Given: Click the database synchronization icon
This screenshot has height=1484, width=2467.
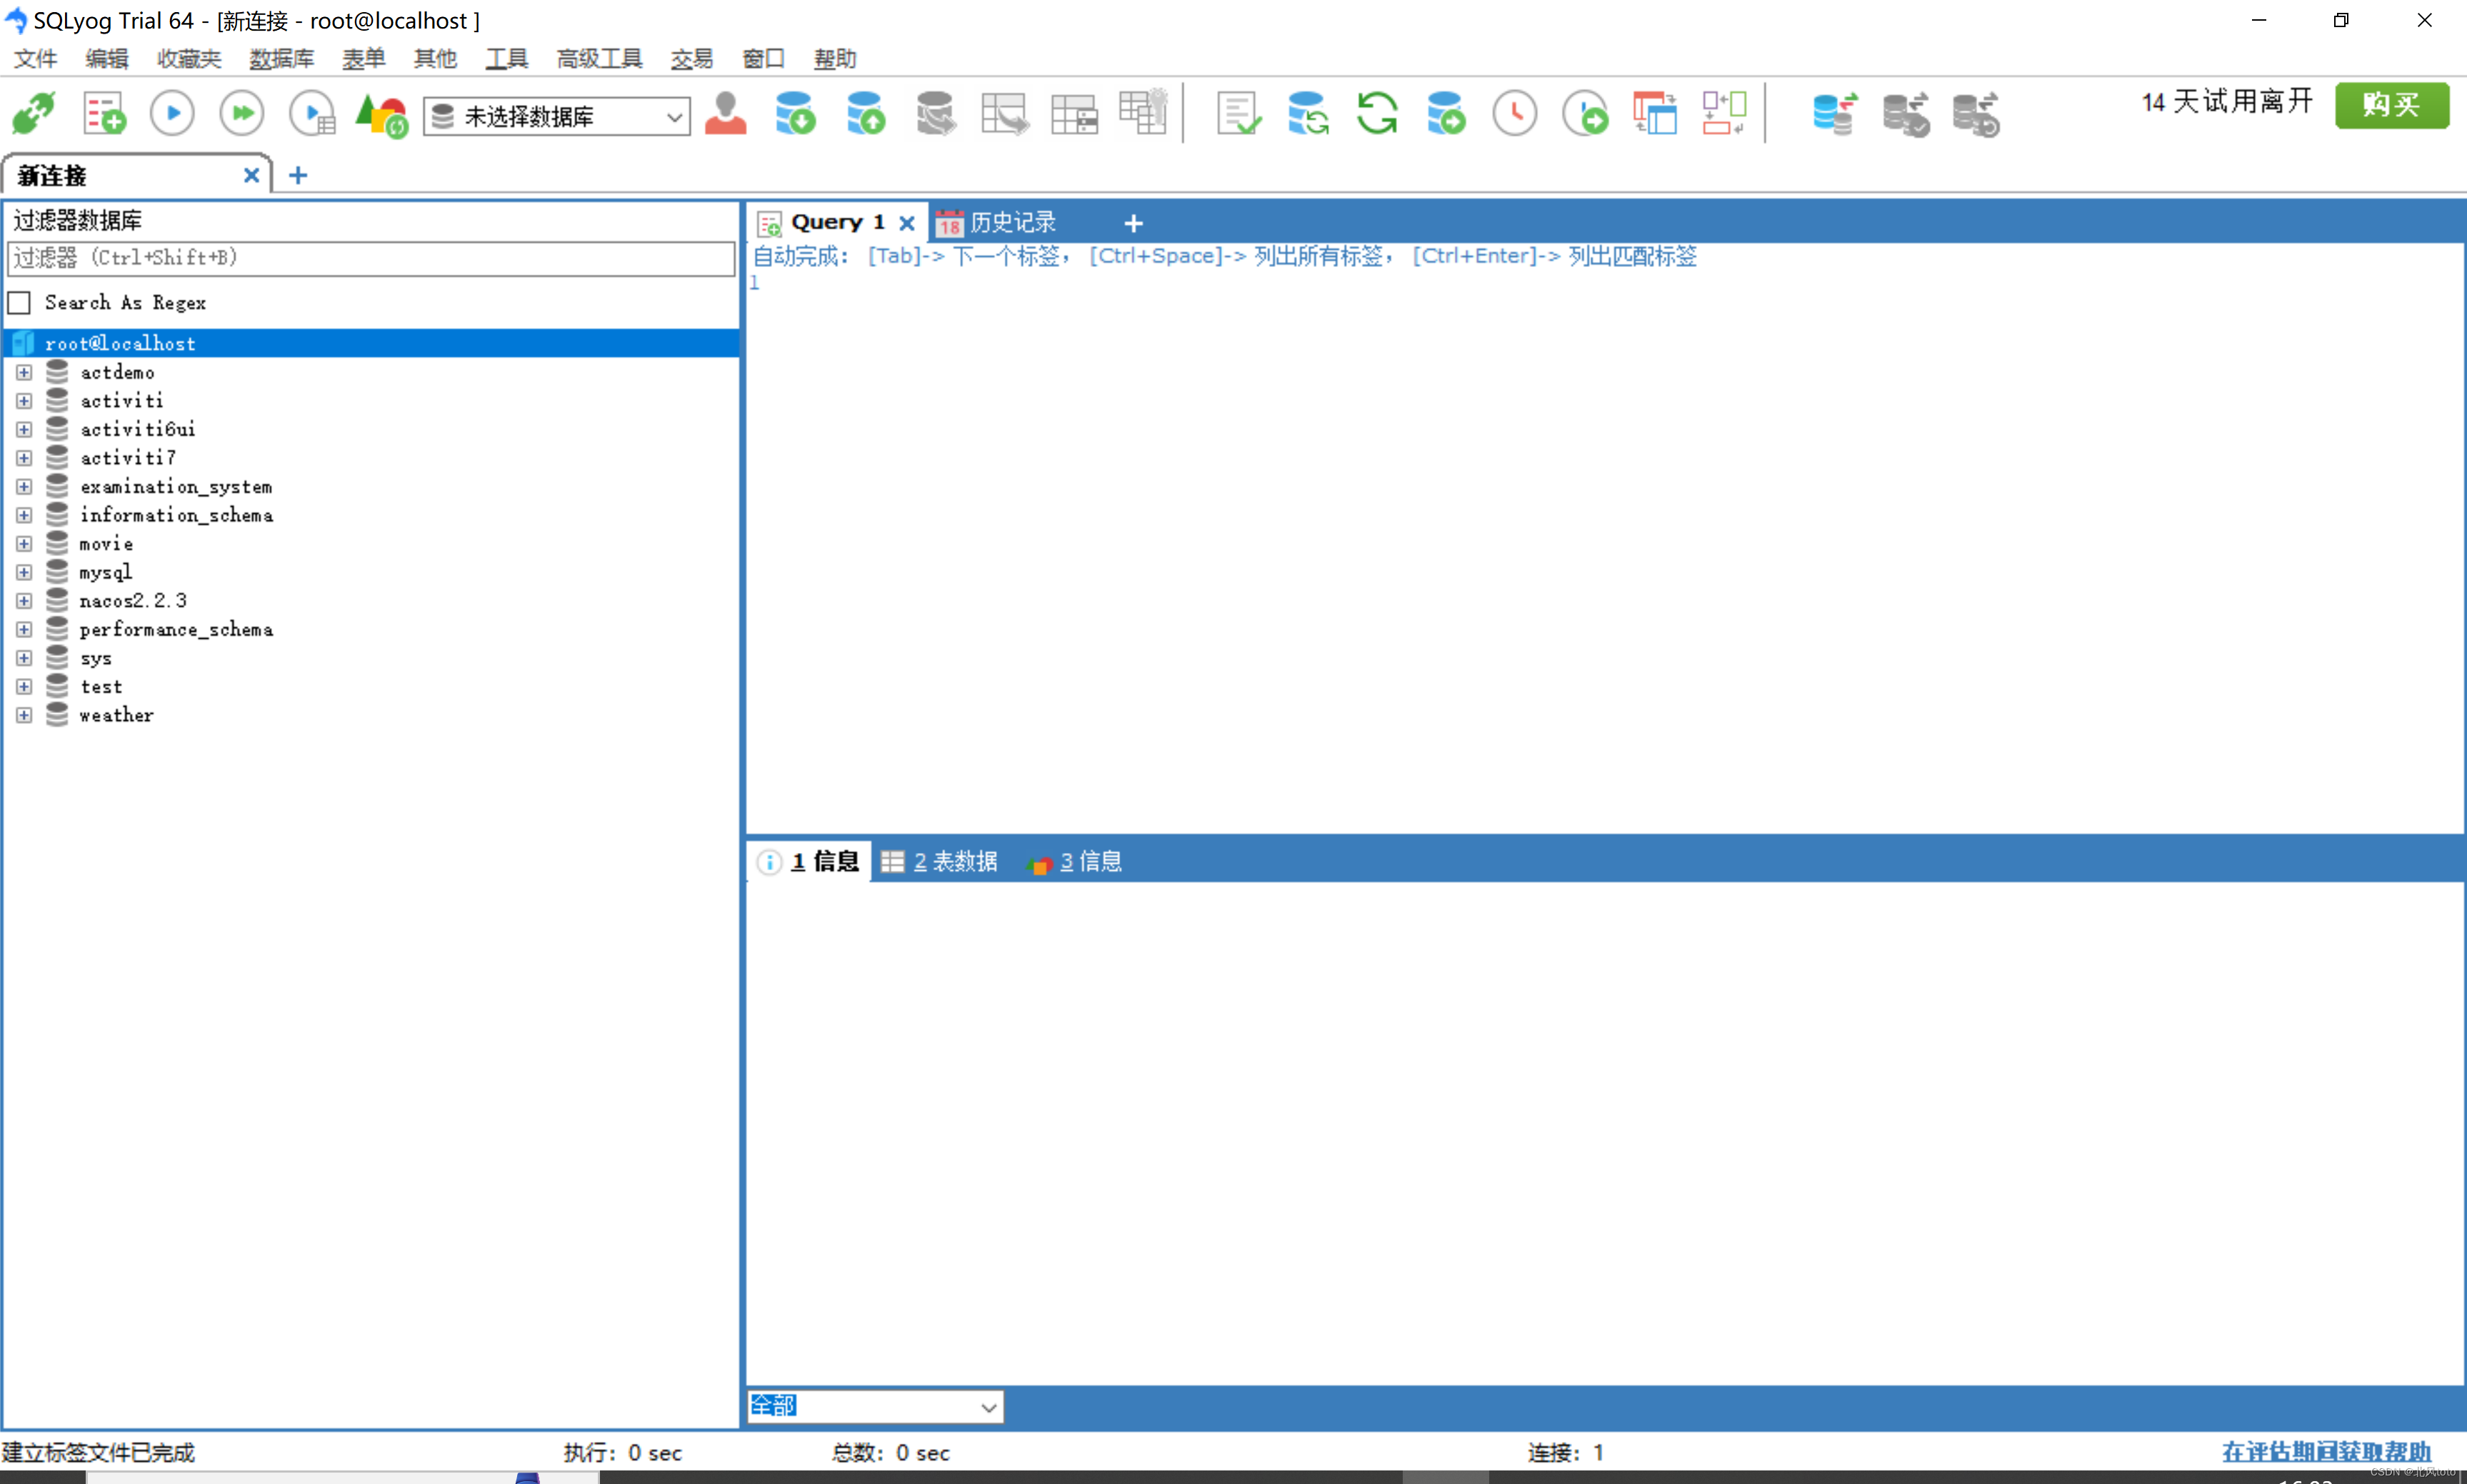Looking at the screenshot, I should coord(1308,114).
